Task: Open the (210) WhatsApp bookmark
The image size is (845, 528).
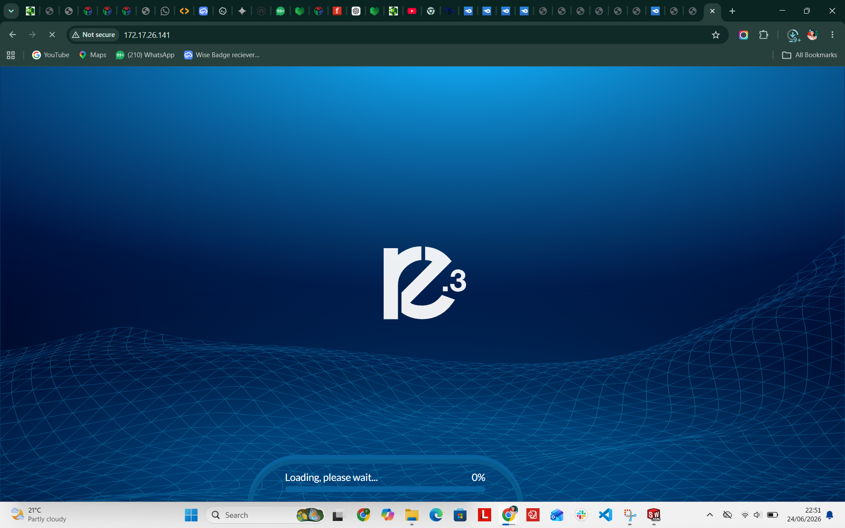Action: click(x=145, y=55)
